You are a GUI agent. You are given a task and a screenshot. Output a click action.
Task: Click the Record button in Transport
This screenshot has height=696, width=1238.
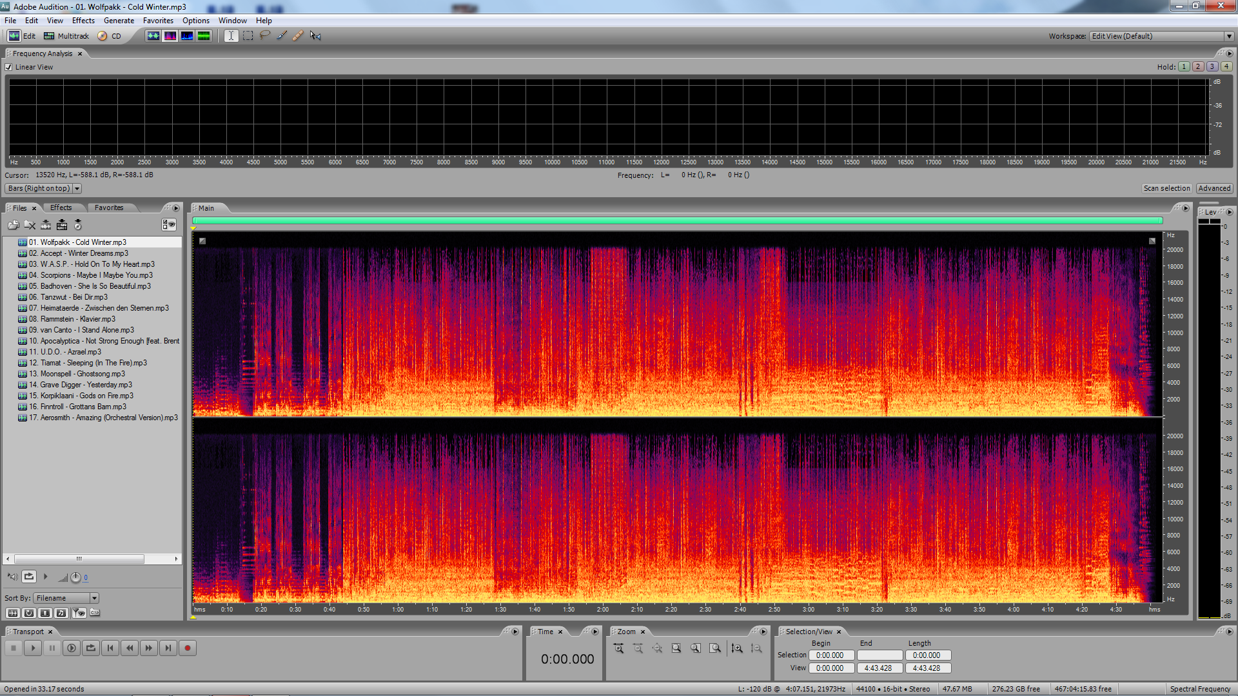coord(188,648)
